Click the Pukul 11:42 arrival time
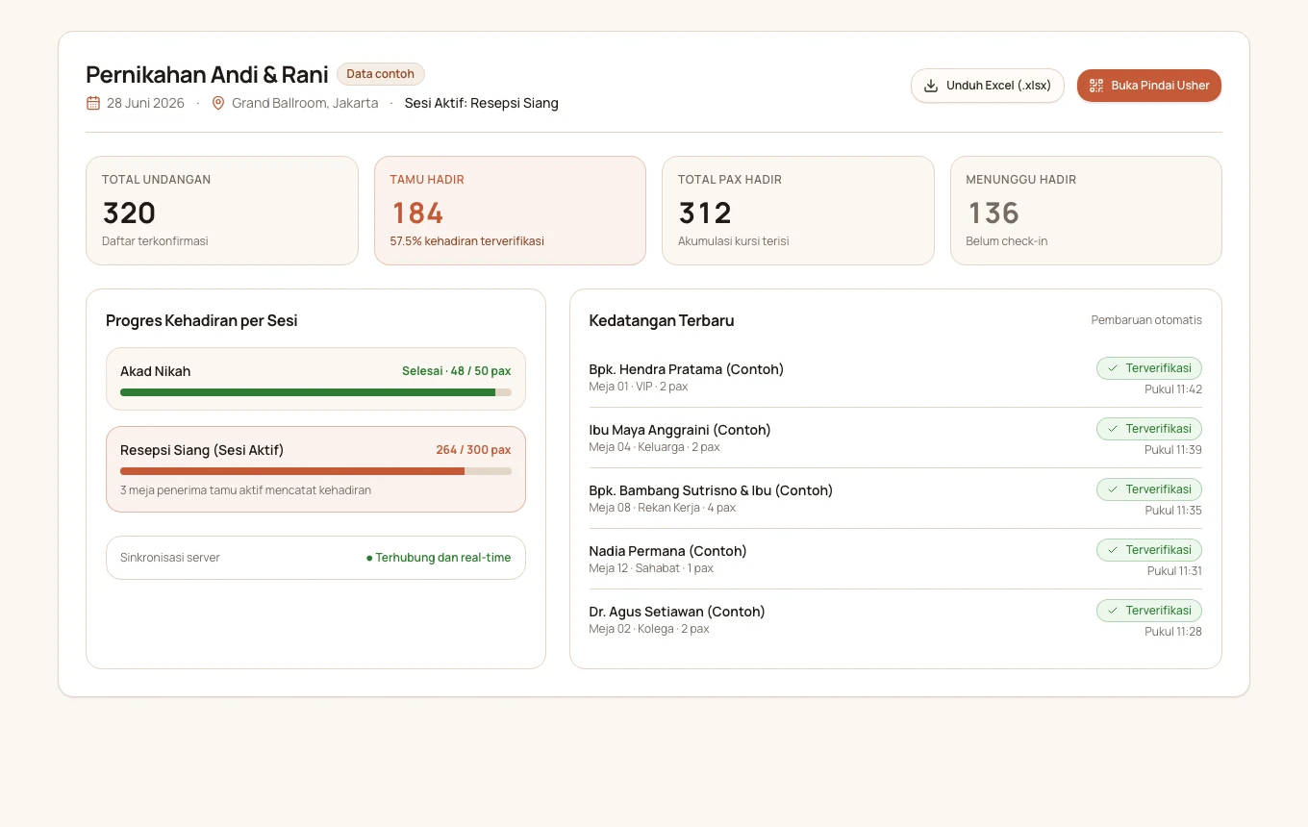Image resolution: width=1308 pixels, height=827 pixels. click(1173, 389)
